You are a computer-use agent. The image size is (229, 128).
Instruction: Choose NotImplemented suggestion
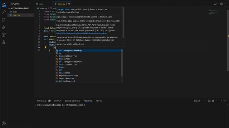[88, 81]
